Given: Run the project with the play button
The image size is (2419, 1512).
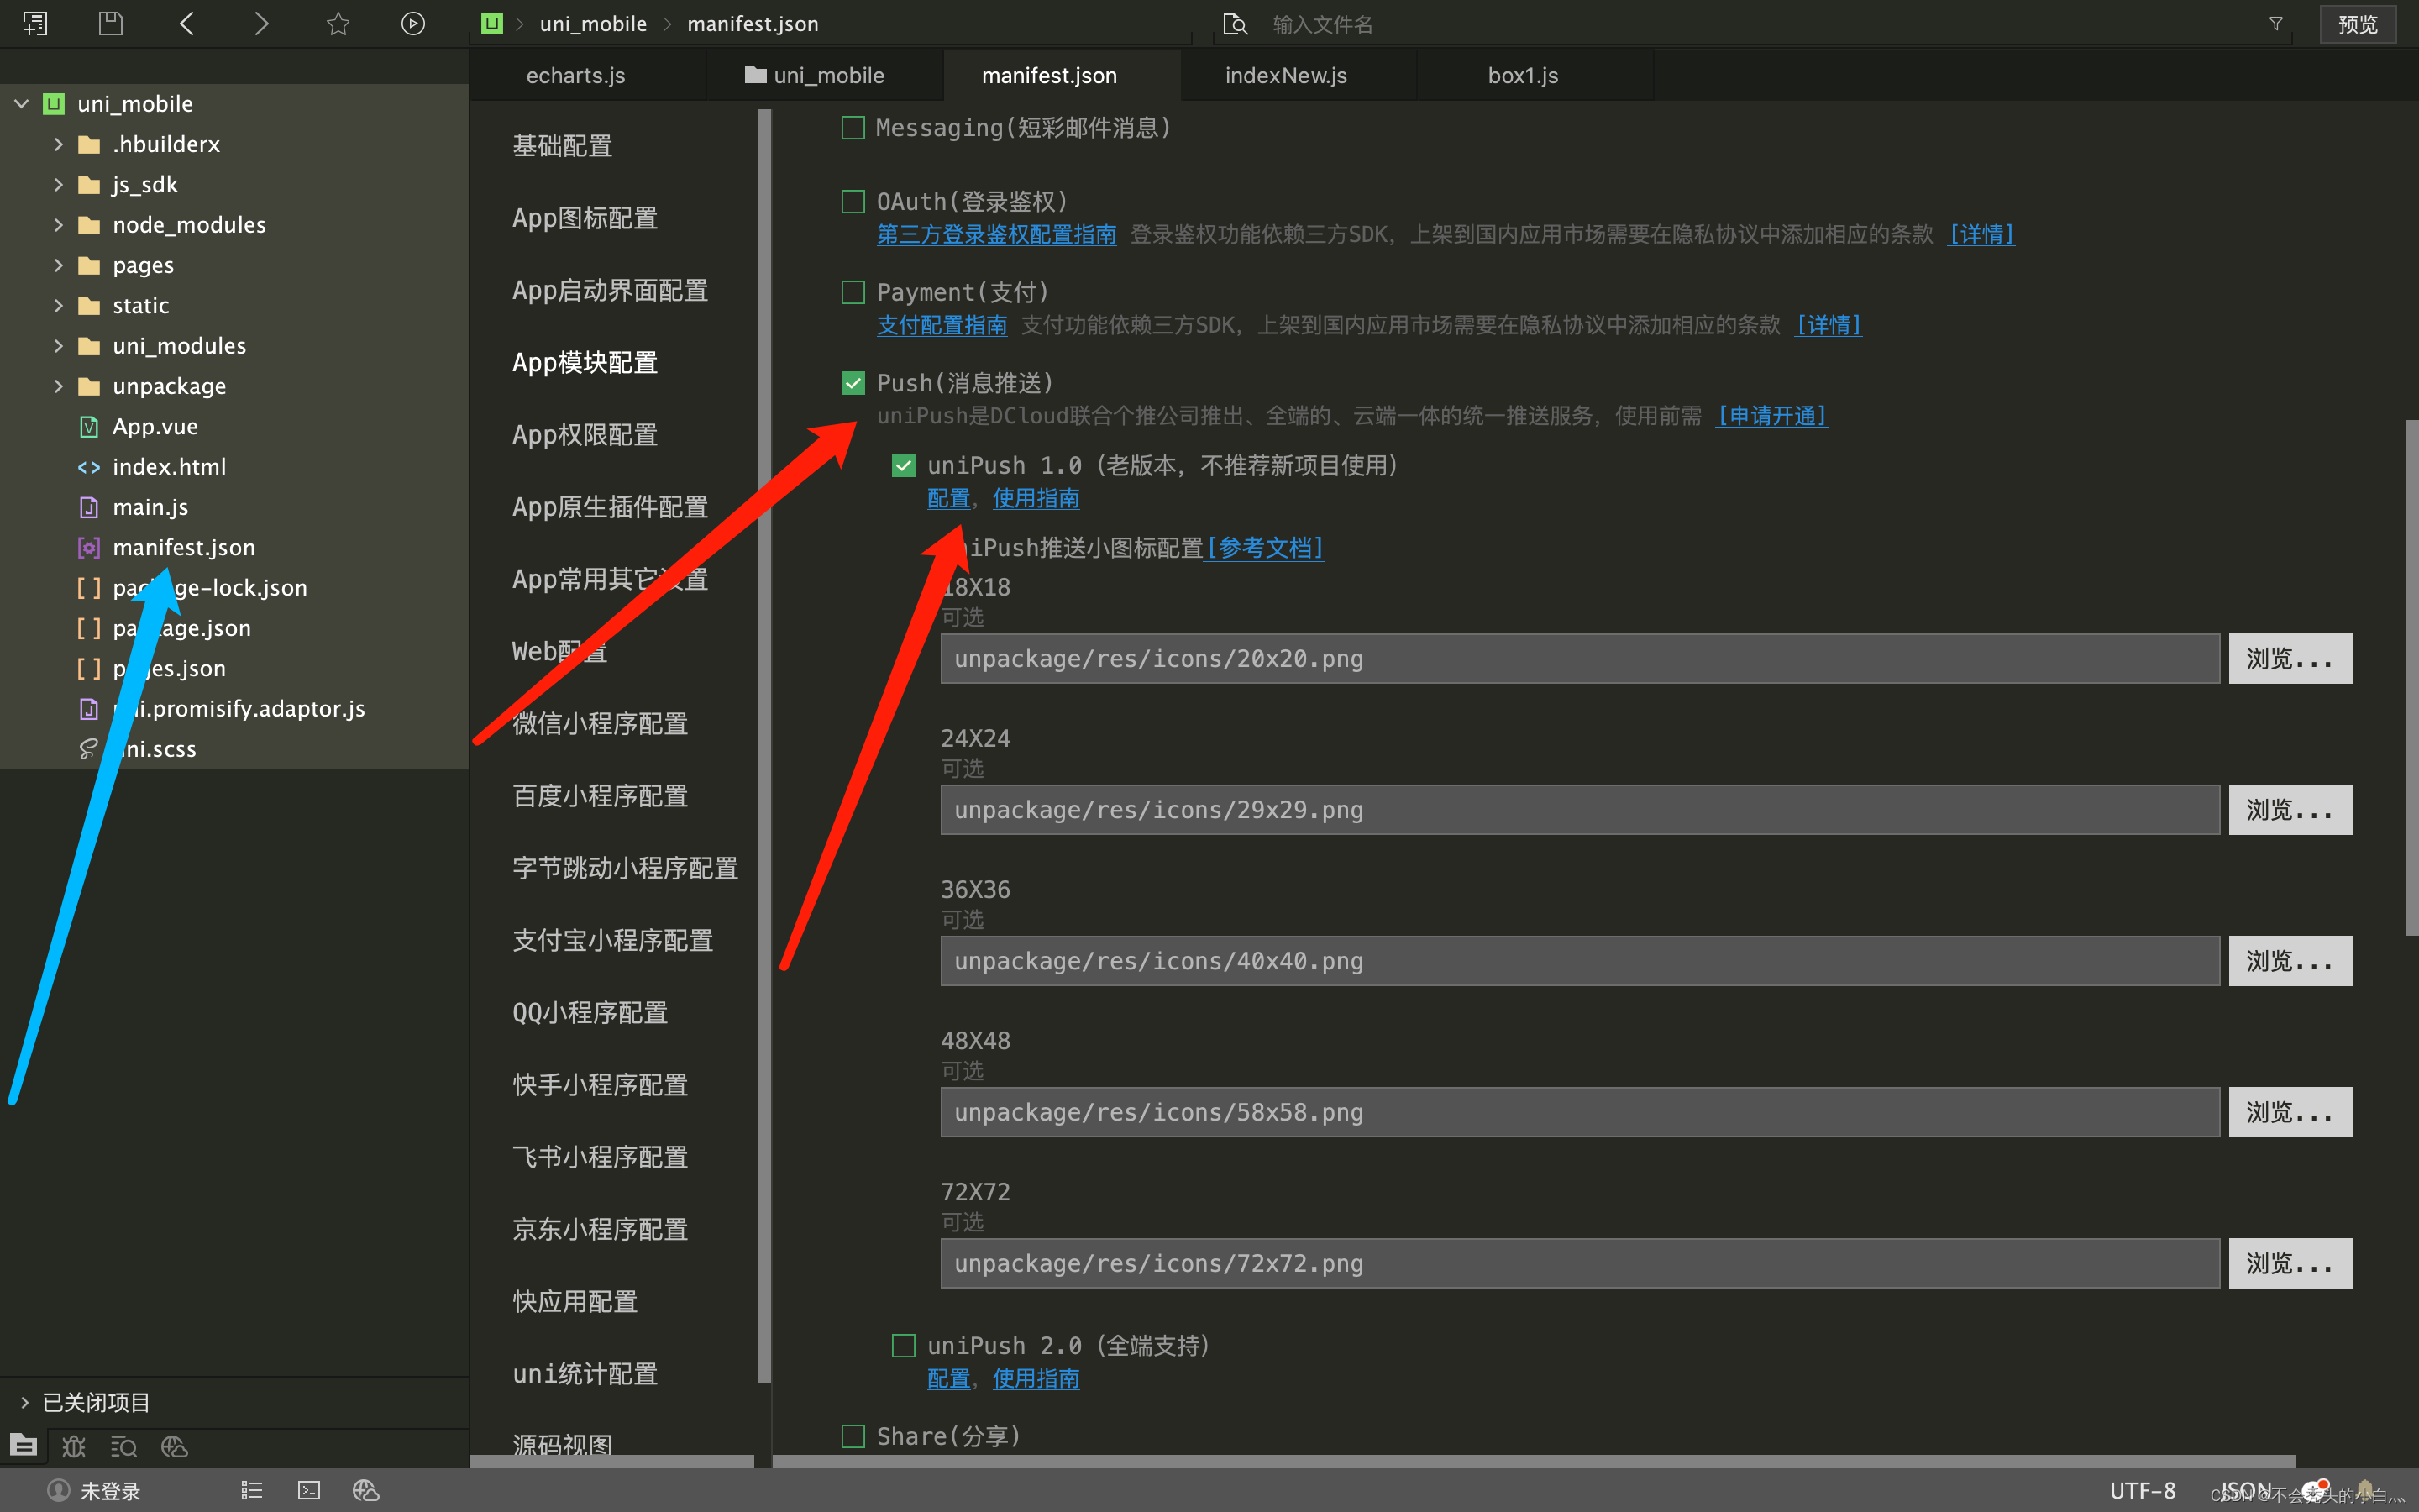Looking at the screenshot, I should pyautogui.click(x=414, y=23).
